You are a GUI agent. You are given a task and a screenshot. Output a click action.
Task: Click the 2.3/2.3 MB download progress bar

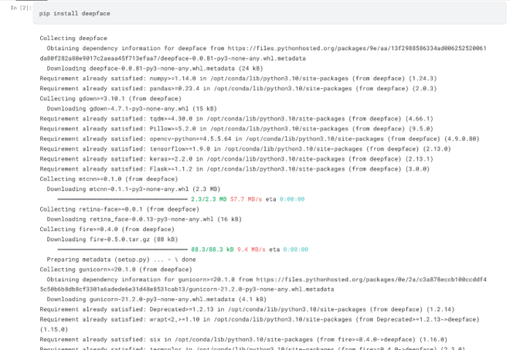click(x=123, y=199)
